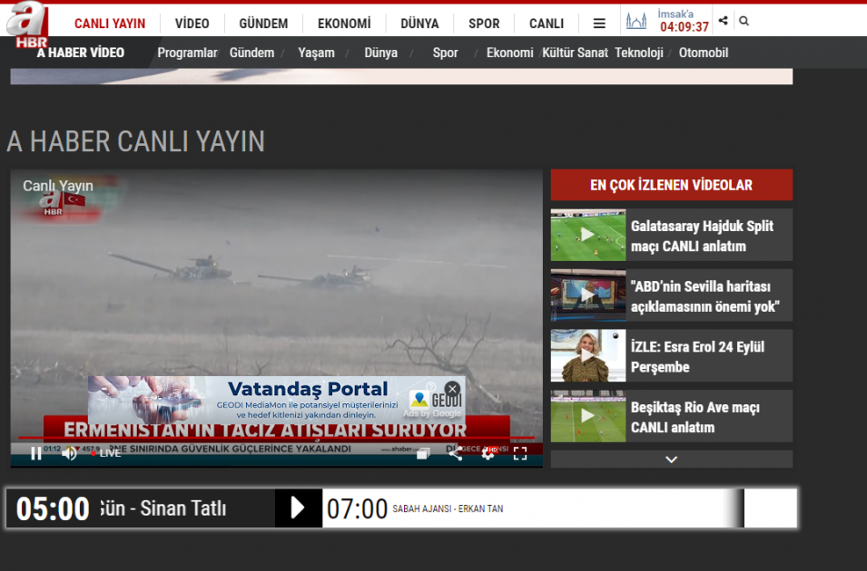Image resolution: width=867 pixels, height=571 pixels.
Task: Mute the video player volume
Action: (x=69, y=453)
